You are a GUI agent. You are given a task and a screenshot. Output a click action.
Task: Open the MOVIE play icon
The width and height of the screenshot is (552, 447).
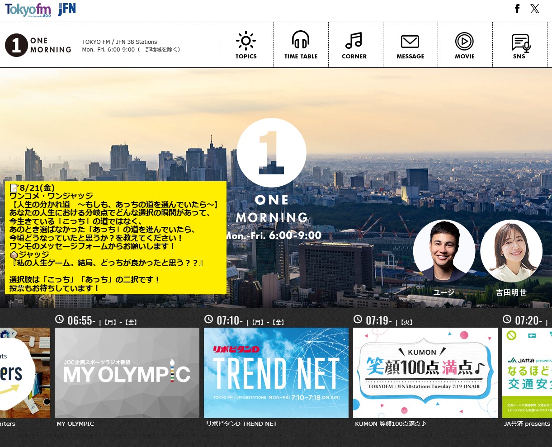pyautogui.click(x=464, y=41)
